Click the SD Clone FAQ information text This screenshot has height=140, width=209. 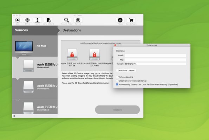pos(85,83)
